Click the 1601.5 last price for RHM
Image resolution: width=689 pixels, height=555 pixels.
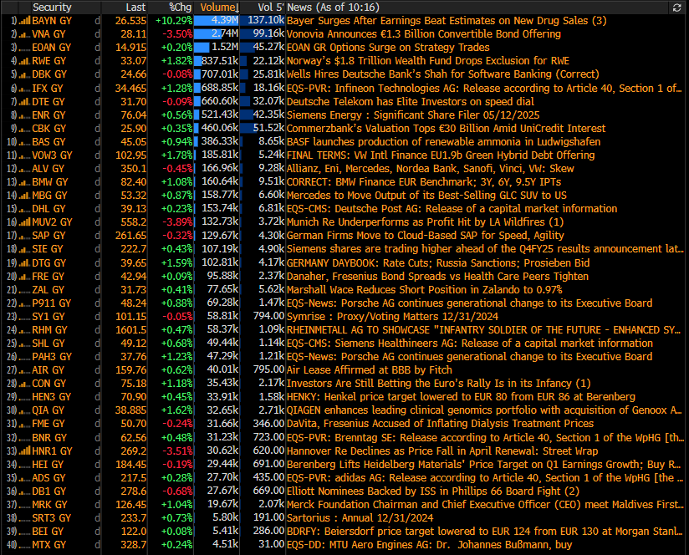click(131, 330)
